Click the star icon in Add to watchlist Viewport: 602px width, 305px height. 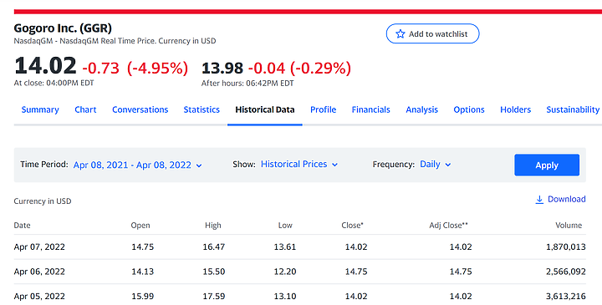[400, 33]
